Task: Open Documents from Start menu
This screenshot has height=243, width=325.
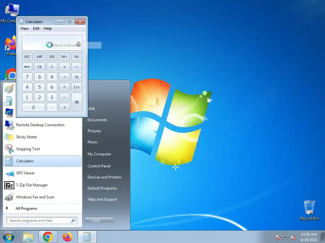Action: point(97,120)
